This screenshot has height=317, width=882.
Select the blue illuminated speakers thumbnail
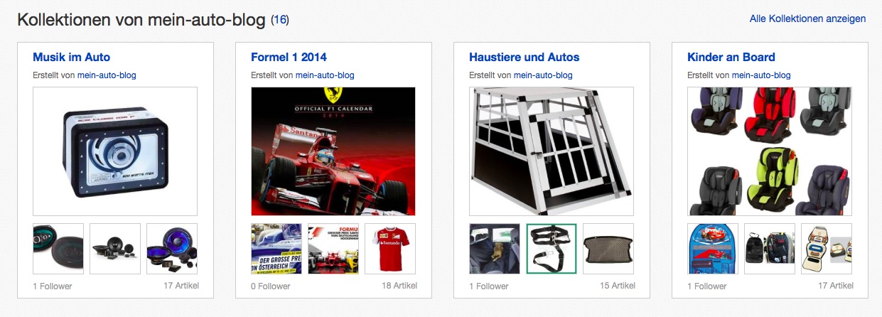pos(172,249)
